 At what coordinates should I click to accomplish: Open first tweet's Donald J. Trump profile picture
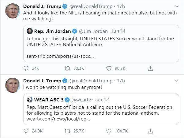[x=13, y=11]
